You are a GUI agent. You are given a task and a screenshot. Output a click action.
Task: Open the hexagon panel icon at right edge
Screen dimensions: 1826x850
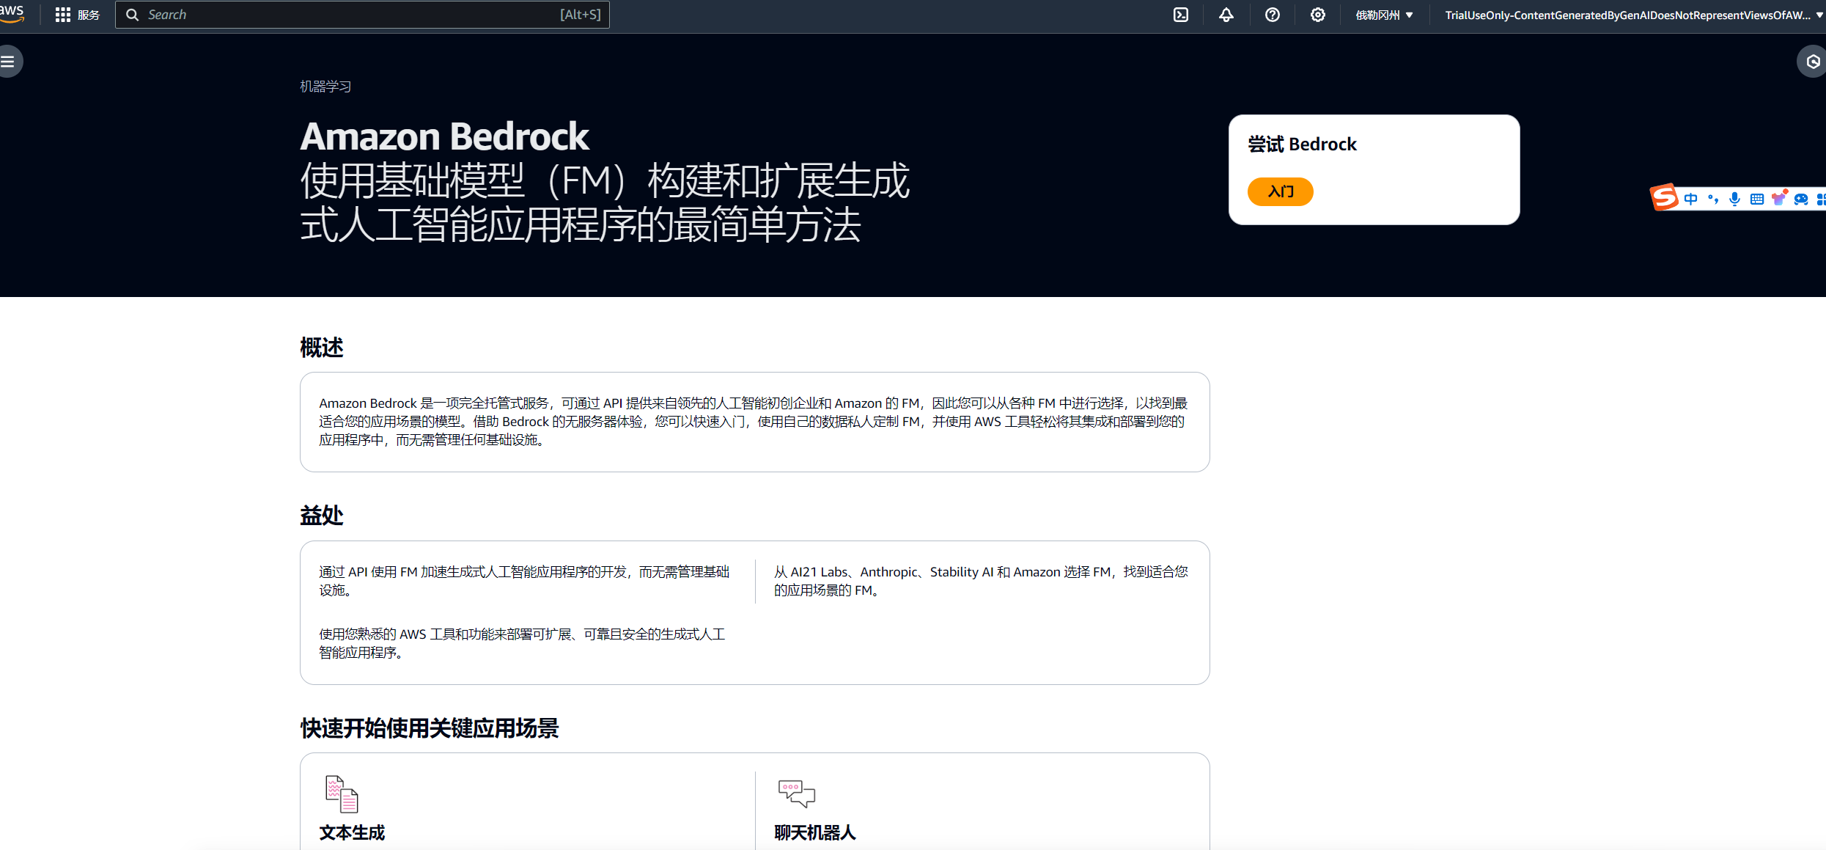(x=1812, y=62)
